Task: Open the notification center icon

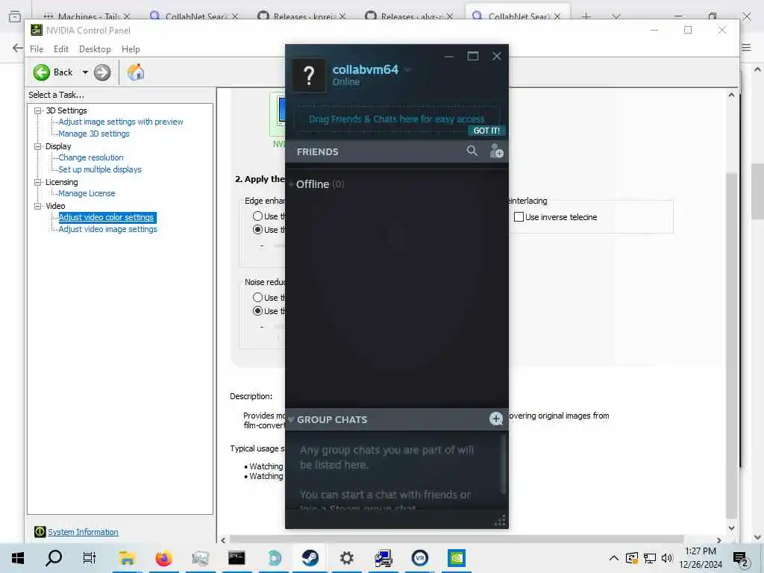Action: pos(740,558)
